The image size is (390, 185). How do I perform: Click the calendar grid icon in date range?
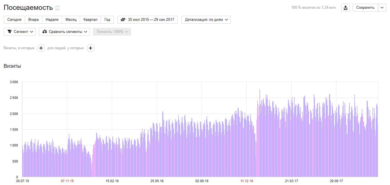point(123,20)
